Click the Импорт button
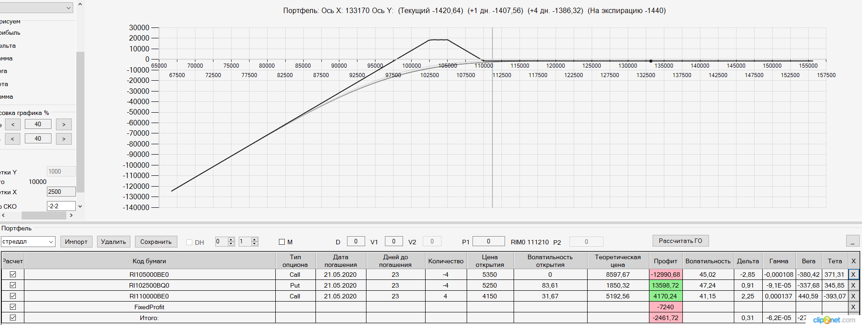862x325 pixels. tap(76, 242)
